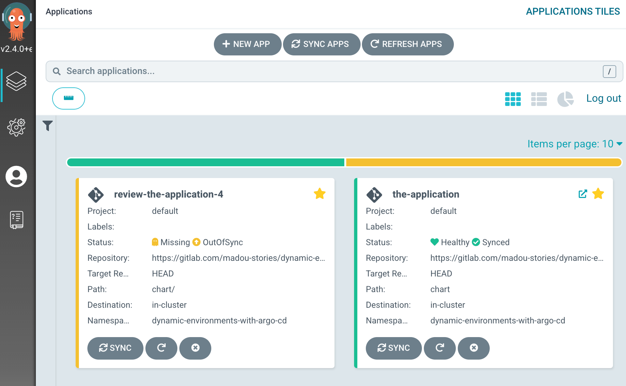The height and width of the screenshot is (386, 626).
Task: Switch to summary pie-chart view
Action: [565, 99]
